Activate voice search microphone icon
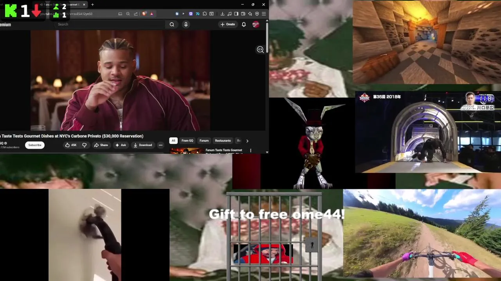This screenshot has width=501, height=281. click(186, 24)
